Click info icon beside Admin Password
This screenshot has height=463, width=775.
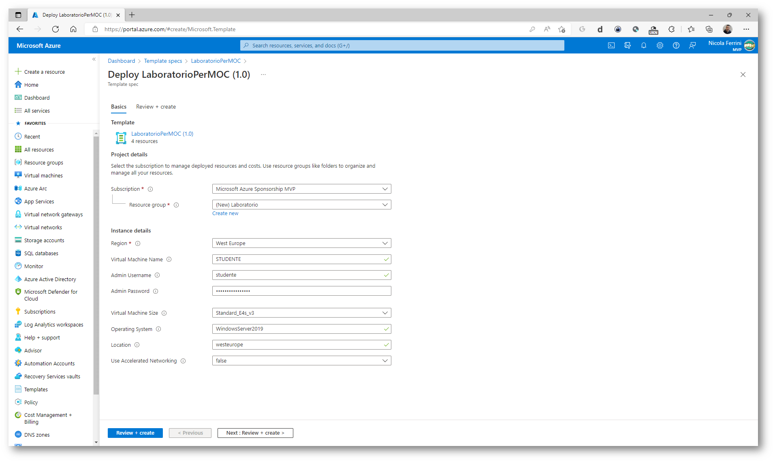156,291
